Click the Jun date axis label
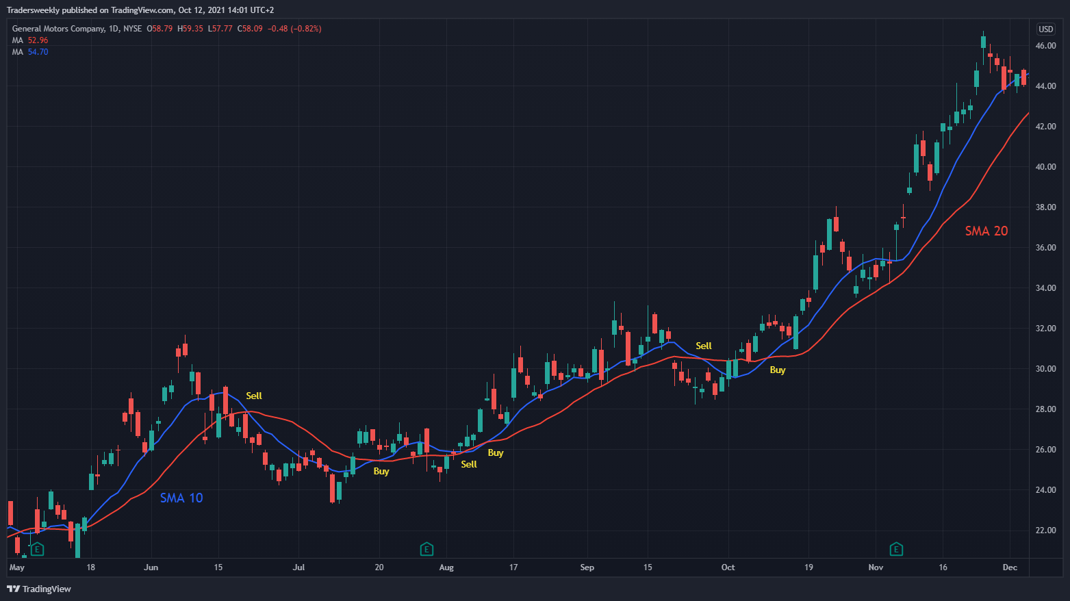This screenshot has height=601, width=1070. tap(151, 567)
